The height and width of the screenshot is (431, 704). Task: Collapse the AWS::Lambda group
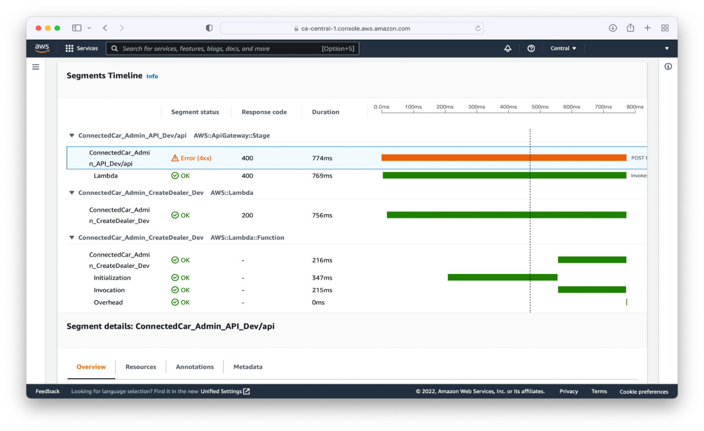pos(72,193)
